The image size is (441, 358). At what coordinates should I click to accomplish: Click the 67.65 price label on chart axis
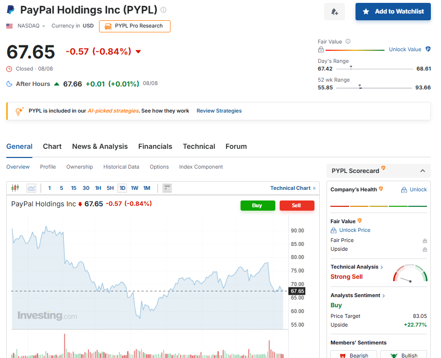[297, 291]
